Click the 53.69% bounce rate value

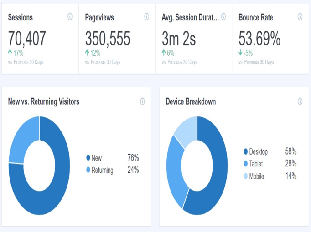[x=259, y=39]
